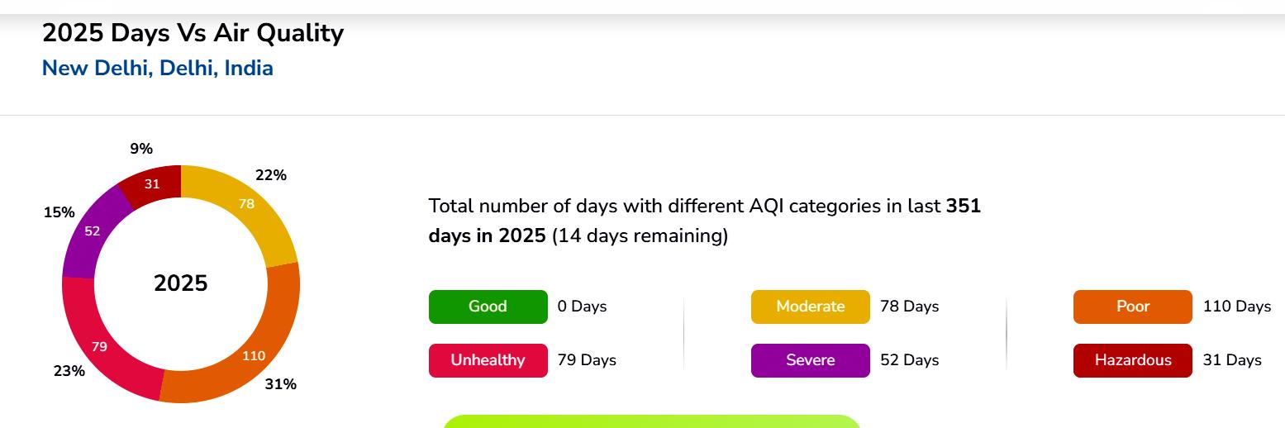Click the crimson 79 donut segment

click(x=99, y=347)
